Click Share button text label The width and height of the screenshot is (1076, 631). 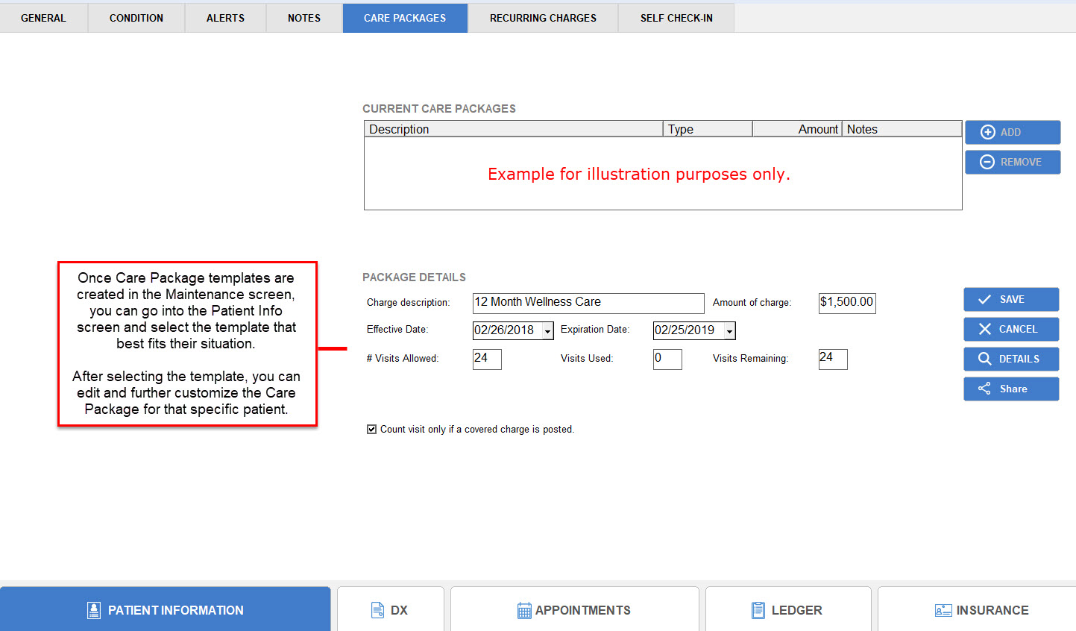1013,389
